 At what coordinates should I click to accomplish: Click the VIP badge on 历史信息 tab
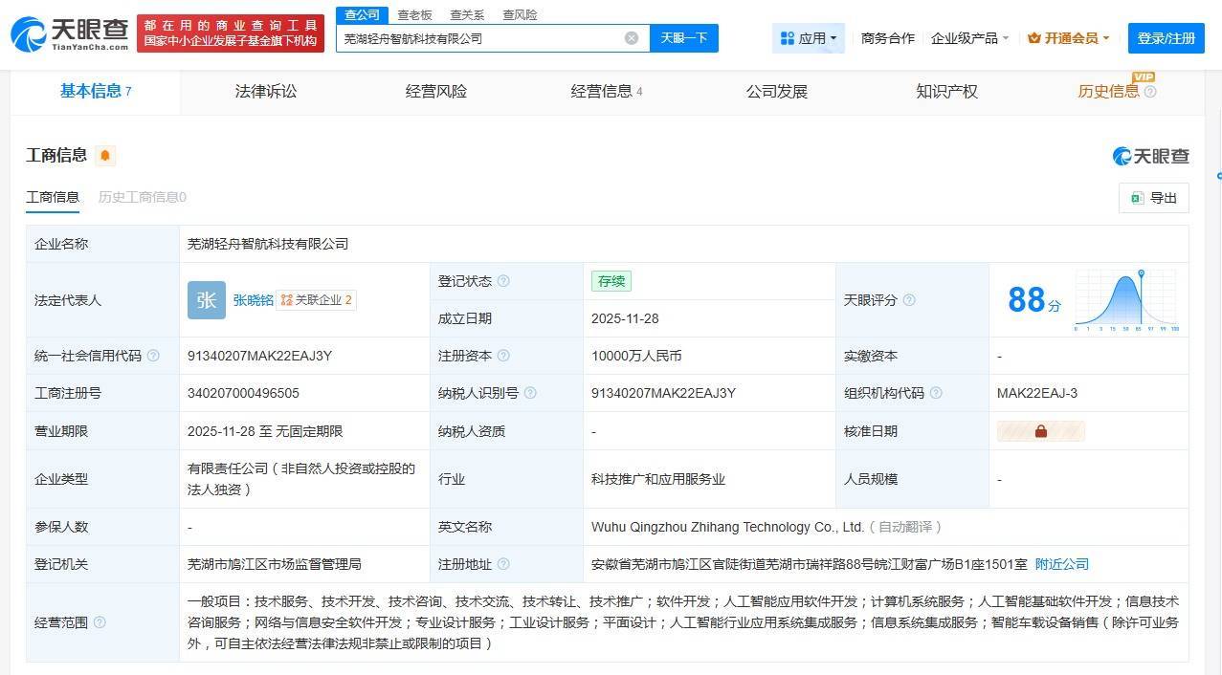coord(1145,79)
